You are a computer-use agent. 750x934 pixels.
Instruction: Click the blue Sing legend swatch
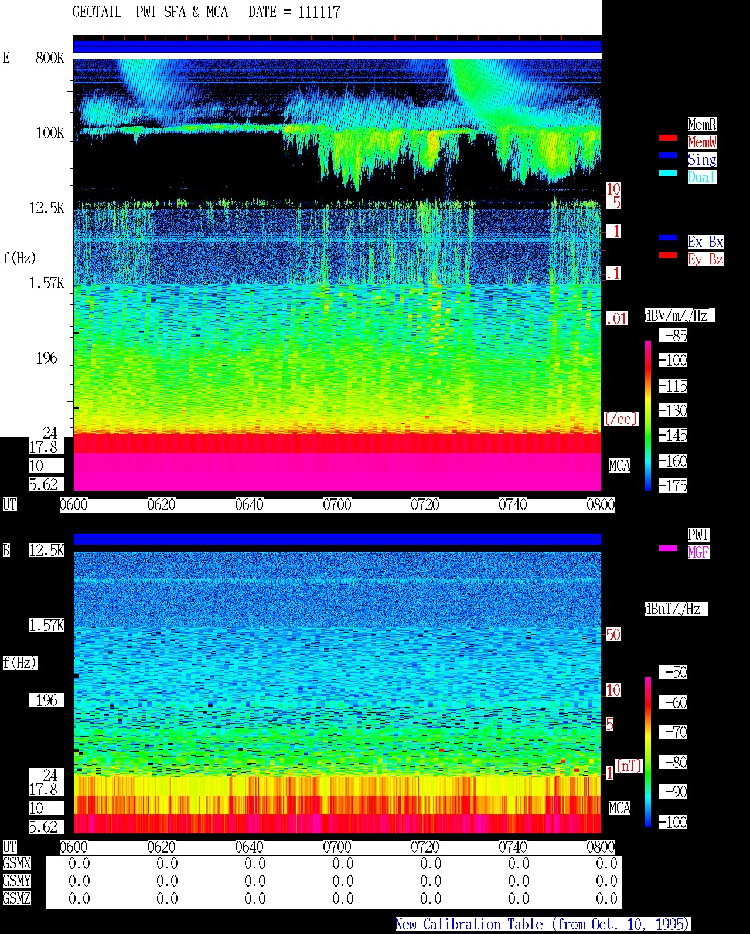point(668,155)
